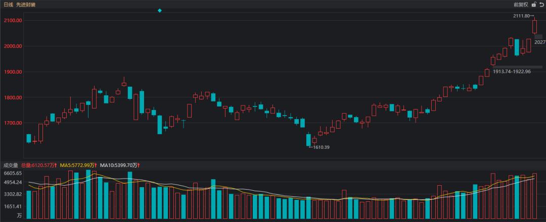The image size is (546, 222).
Task: Click the last red volume bar
Action: pyautogui.click(x=534, y=196)
